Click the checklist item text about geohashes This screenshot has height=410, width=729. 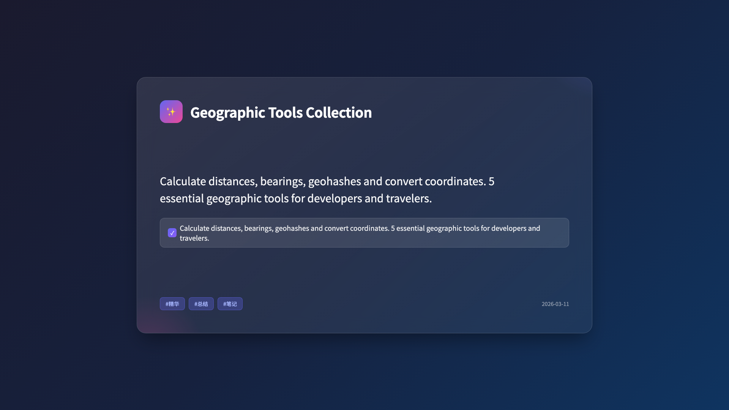(x=360, y=233)
